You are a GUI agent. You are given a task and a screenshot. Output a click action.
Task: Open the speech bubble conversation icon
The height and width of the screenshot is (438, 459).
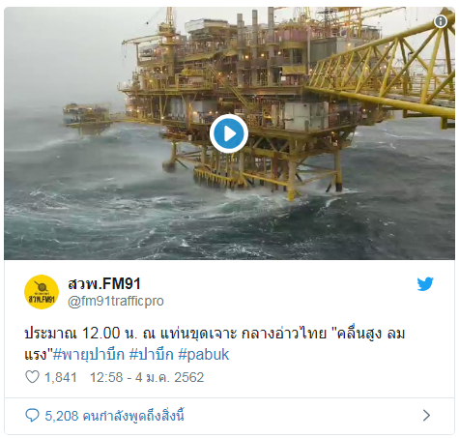tap(32, 416)
